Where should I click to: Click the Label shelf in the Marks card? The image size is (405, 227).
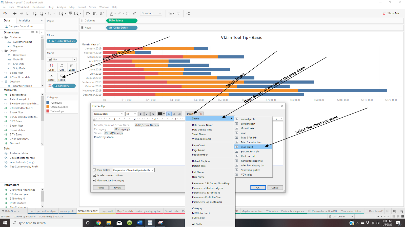tap(72, 67)
